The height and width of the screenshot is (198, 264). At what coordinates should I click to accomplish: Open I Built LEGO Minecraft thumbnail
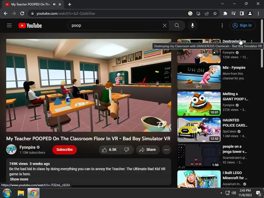tap(199, 179)
